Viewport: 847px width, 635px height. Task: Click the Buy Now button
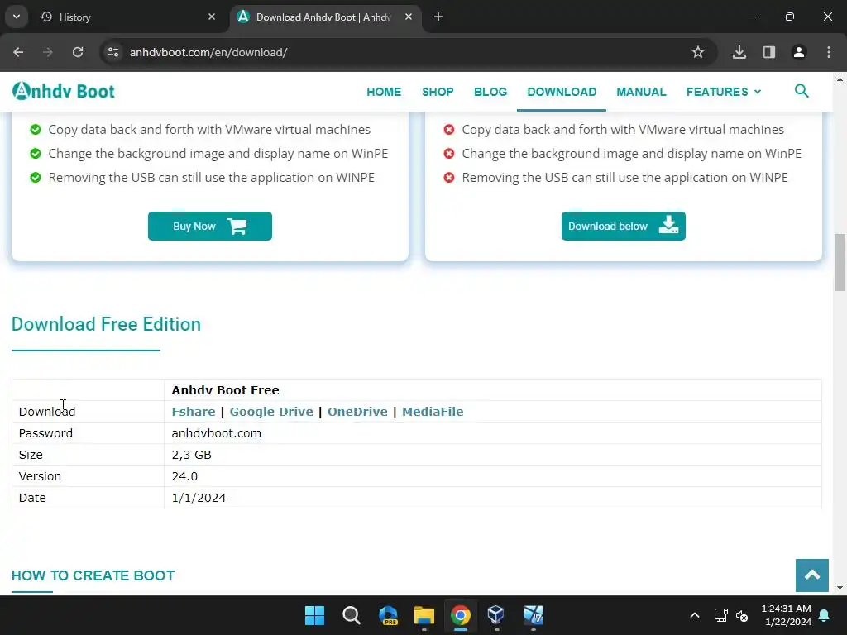tap(209, 227)
